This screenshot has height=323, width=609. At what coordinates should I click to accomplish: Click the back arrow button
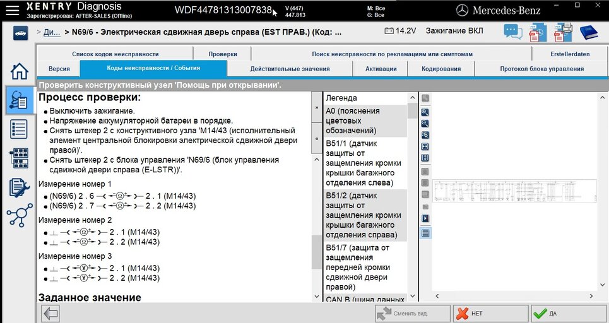tap(50, 314)
